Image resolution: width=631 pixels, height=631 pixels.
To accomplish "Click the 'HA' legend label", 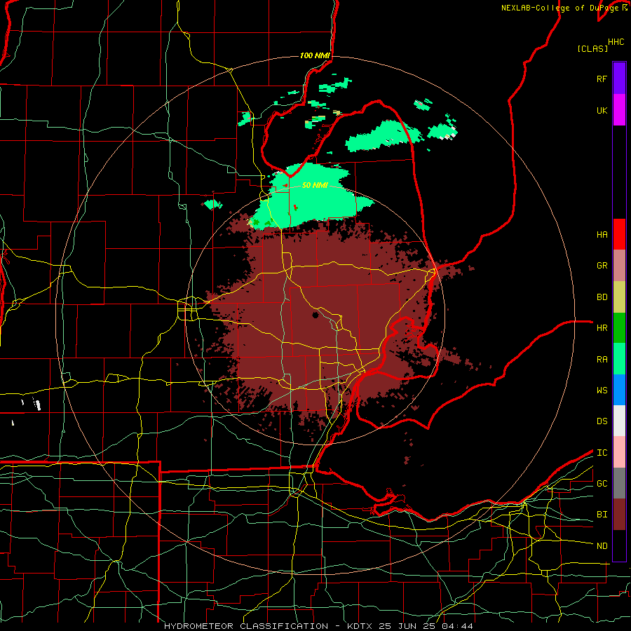I will (602, 234).
